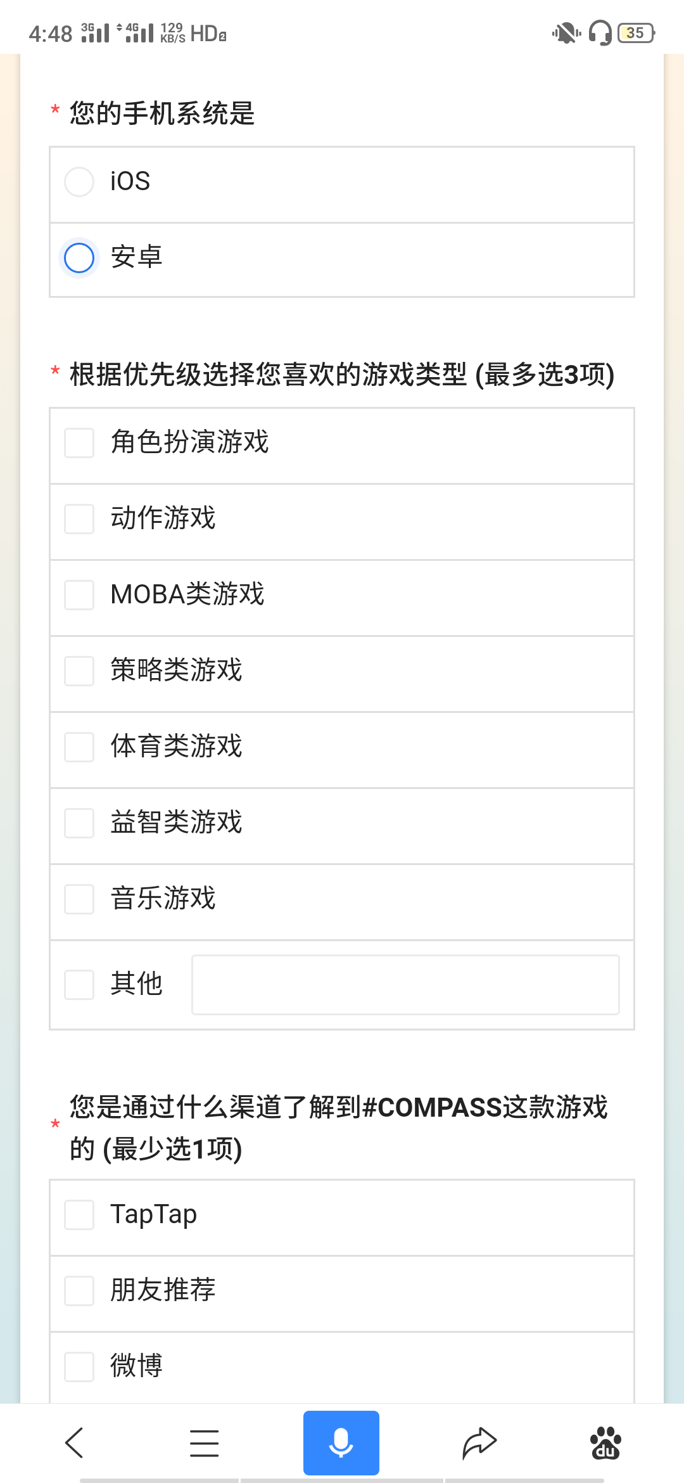Open the Baidu paw home icon
Viewport: 684px width, 1483px height.
(x=606, y=1443)
